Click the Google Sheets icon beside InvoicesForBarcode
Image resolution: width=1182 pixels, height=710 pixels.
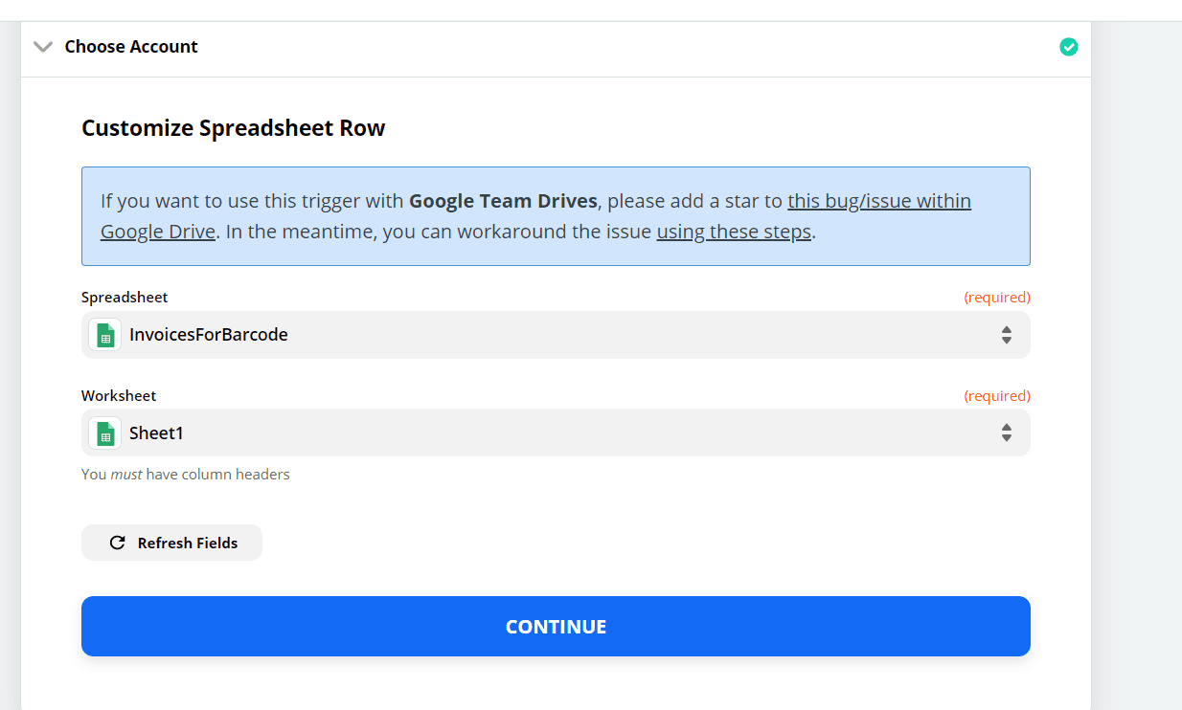[105, 335]
